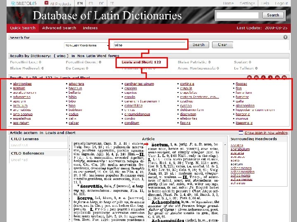
Task: Click the single-step next results arrow
Action: click(270, 77)
